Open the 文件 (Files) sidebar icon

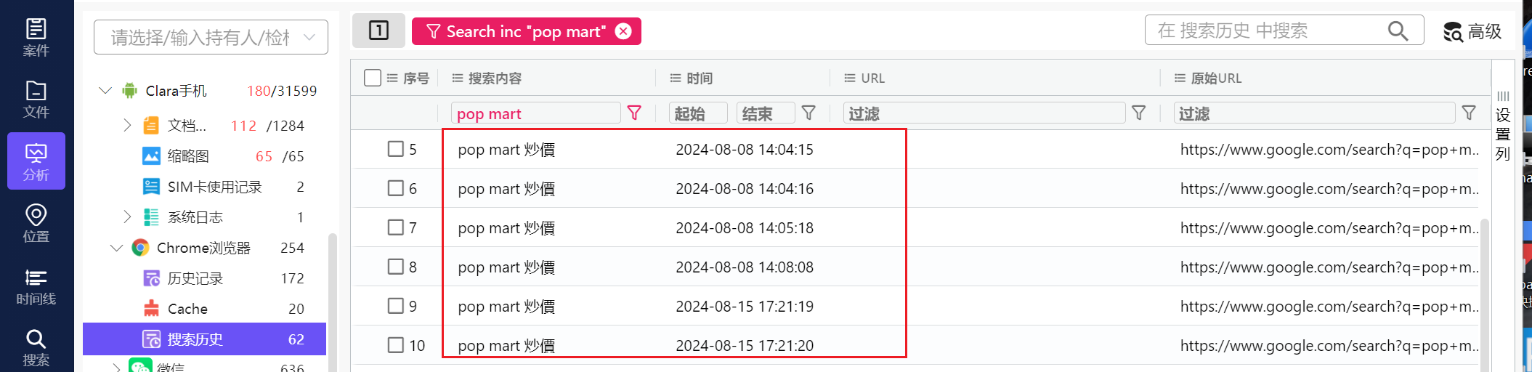[x=36, y=100]
